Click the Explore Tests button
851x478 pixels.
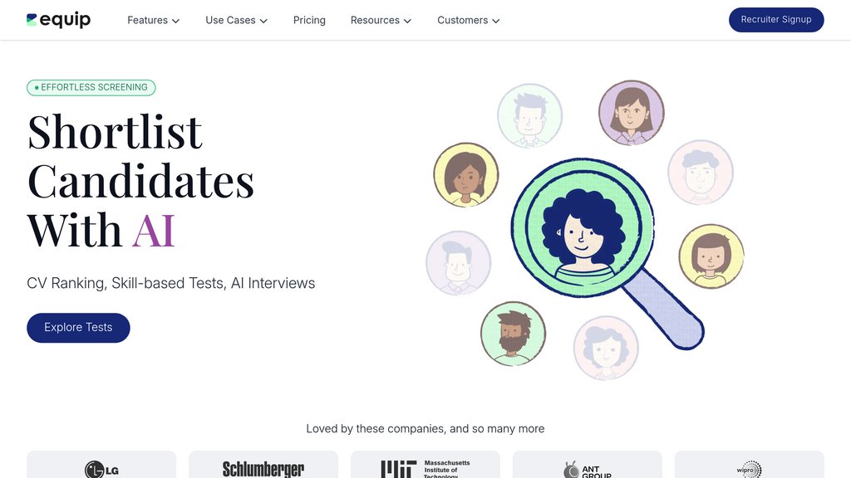(78, 328)
